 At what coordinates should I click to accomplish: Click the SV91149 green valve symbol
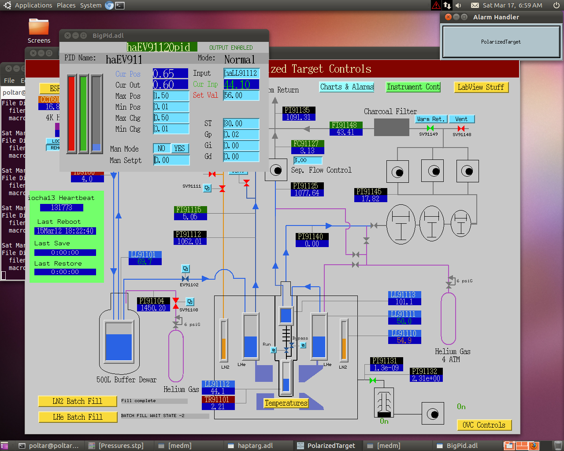(430, 128)
